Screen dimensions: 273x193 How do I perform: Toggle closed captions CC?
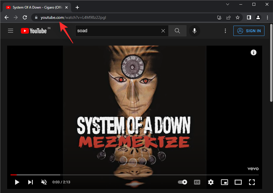click(x=197, y=182)
